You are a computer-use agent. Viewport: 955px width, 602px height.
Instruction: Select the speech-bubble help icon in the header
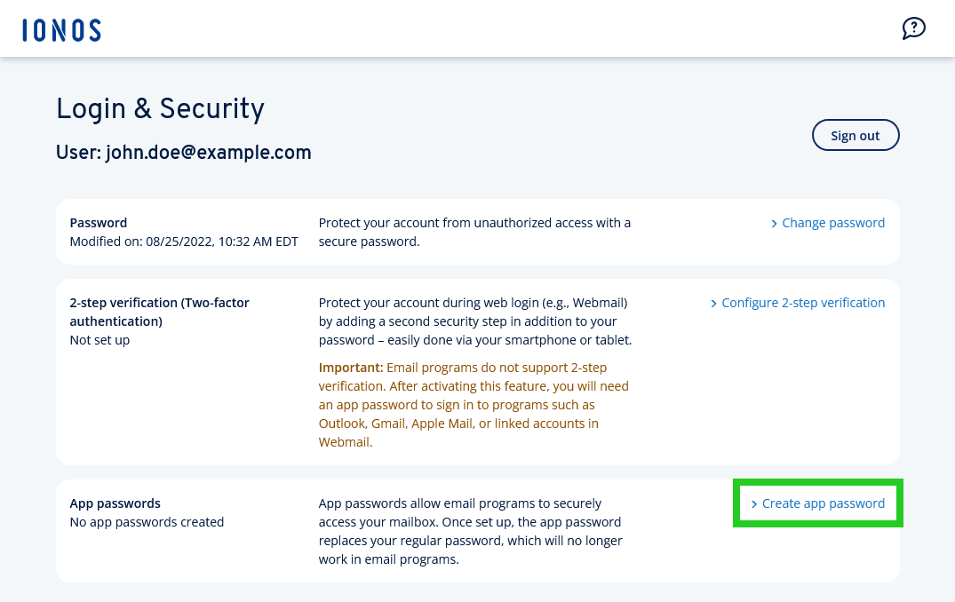[914, 28]
